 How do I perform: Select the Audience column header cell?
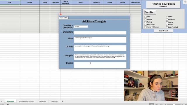(96, 2)
